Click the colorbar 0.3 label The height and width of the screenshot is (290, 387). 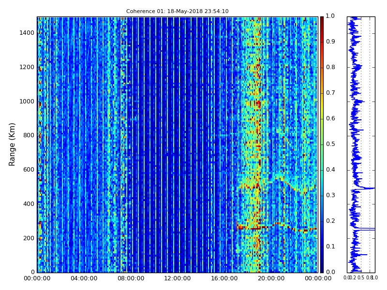(x=330, y=195)
